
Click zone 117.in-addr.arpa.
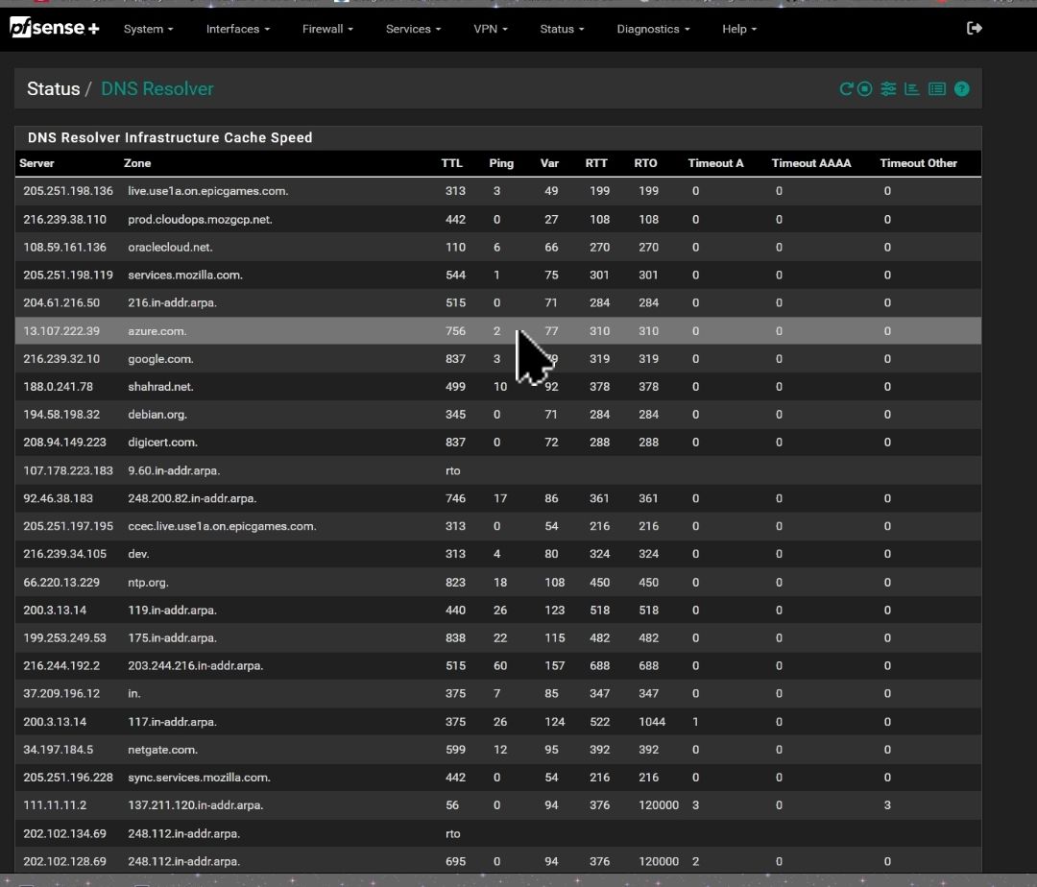tap(173, 722)
